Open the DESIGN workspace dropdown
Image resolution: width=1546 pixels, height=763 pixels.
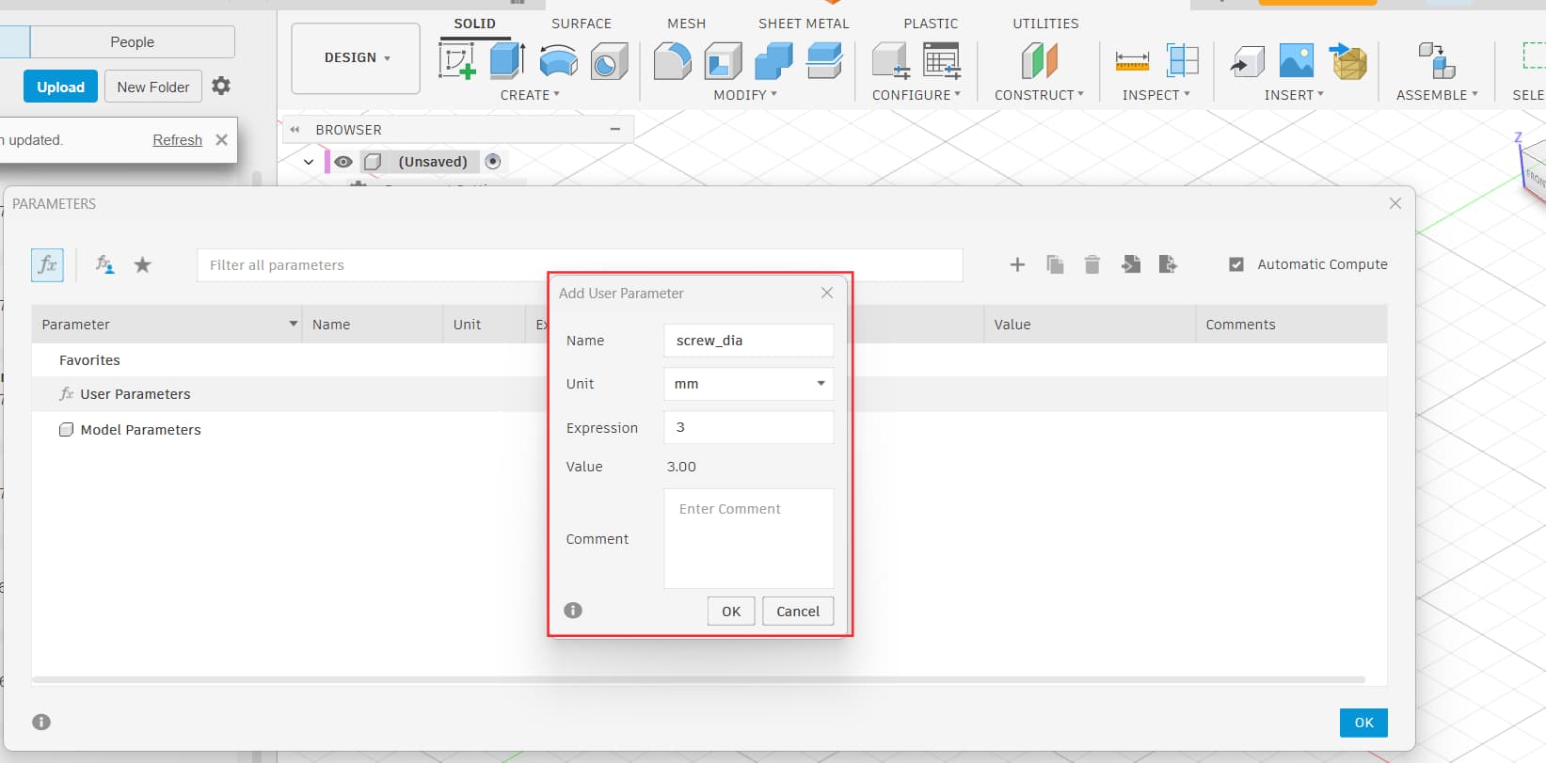pos(356,58)
